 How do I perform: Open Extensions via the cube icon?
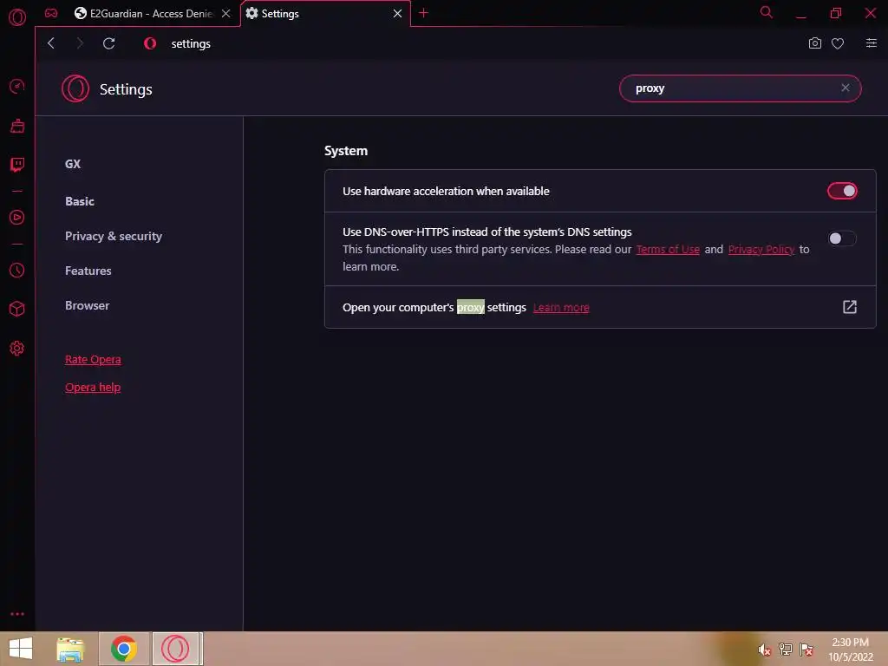tap(17, 309)
